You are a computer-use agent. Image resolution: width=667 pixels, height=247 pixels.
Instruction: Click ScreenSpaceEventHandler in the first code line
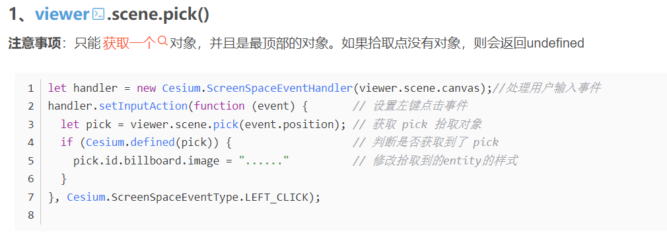tap(280, 88)
